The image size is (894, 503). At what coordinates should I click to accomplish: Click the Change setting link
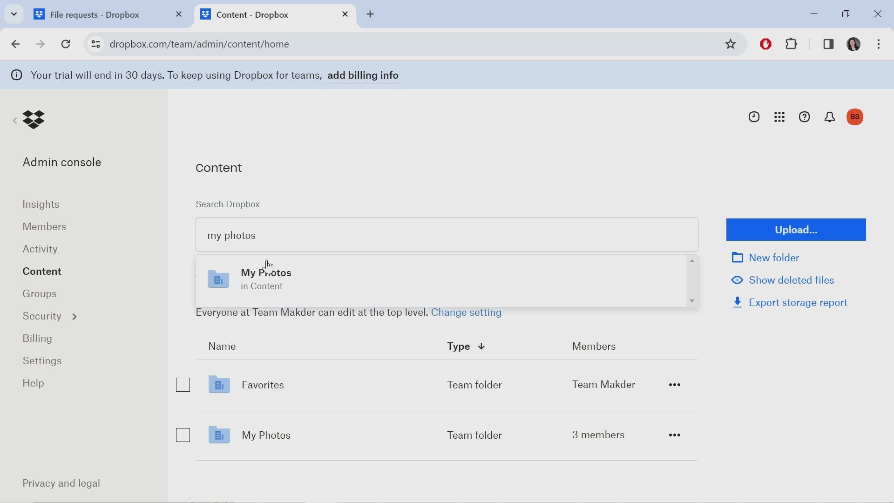pos(466,313)
